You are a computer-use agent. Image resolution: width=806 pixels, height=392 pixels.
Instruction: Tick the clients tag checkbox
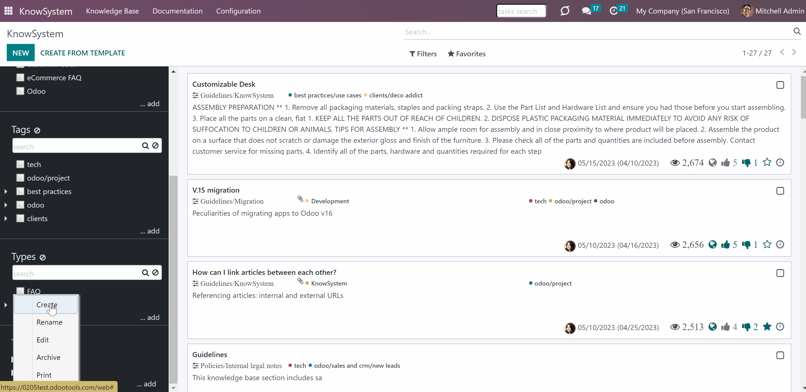20,218
